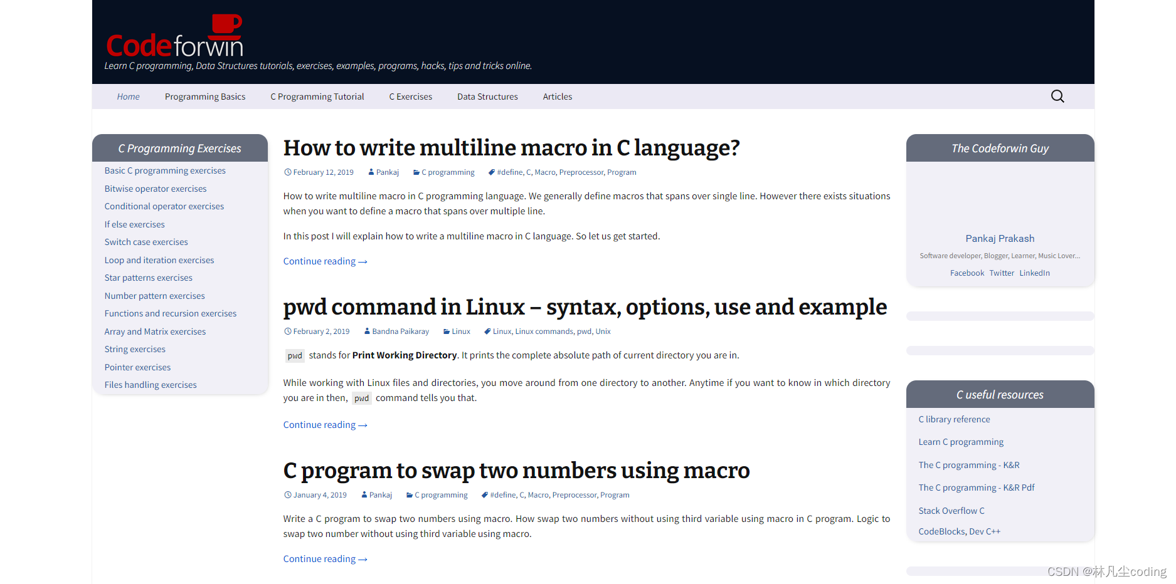
Task: Open the search magnifier icon
Action: tap(1057, 96)
